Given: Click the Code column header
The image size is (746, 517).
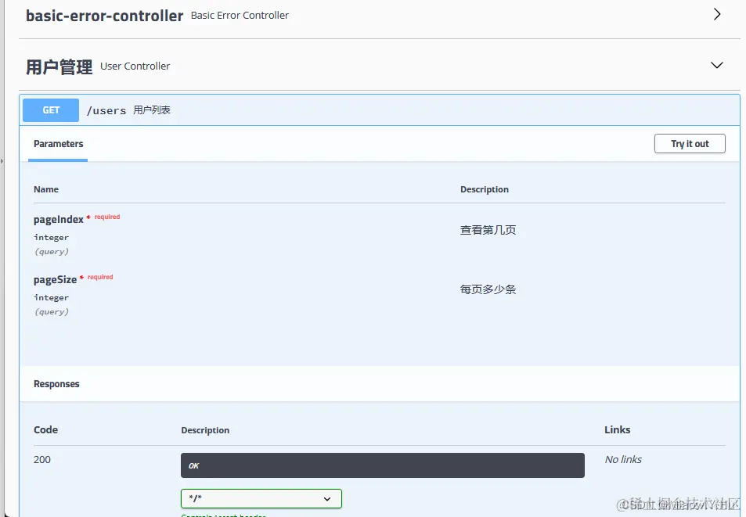Looking at the screenshot, I should (x=45, y=429).
